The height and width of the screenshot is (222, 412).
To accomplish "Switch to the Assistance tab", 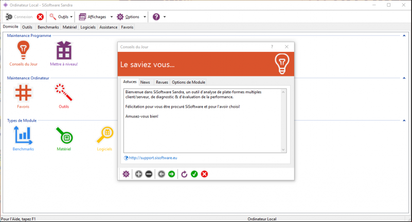I will (108, 27).
